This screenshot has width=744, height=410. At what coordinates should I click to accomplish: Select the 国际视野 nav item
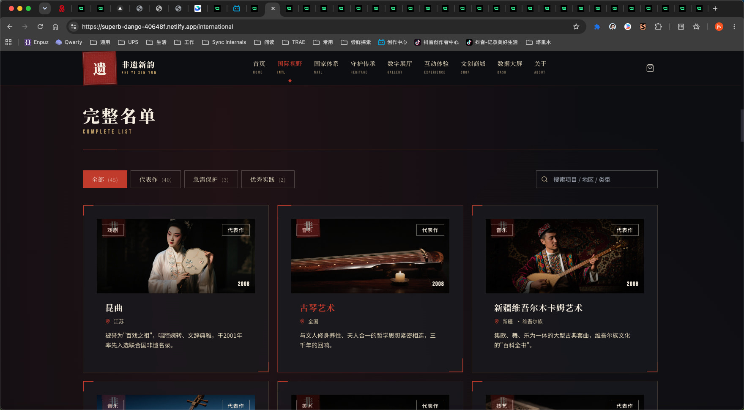tap(290, 67)
